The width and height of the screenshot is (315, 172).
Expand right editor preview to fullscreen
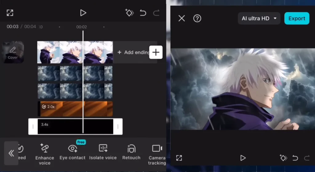(x=179, y=158)
